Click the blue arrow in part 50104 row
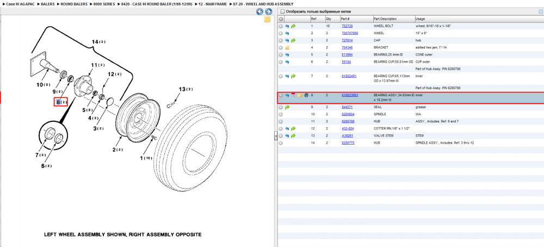 pos(287,62)
